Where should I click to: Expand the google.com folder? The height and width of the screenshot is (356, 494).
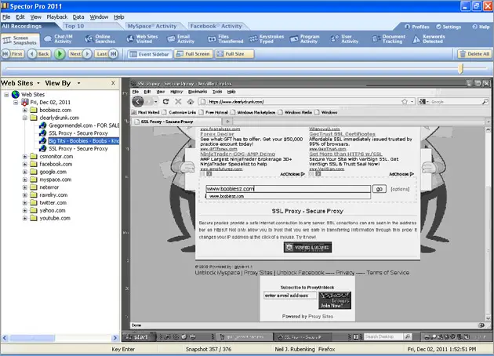coord(24,172)
